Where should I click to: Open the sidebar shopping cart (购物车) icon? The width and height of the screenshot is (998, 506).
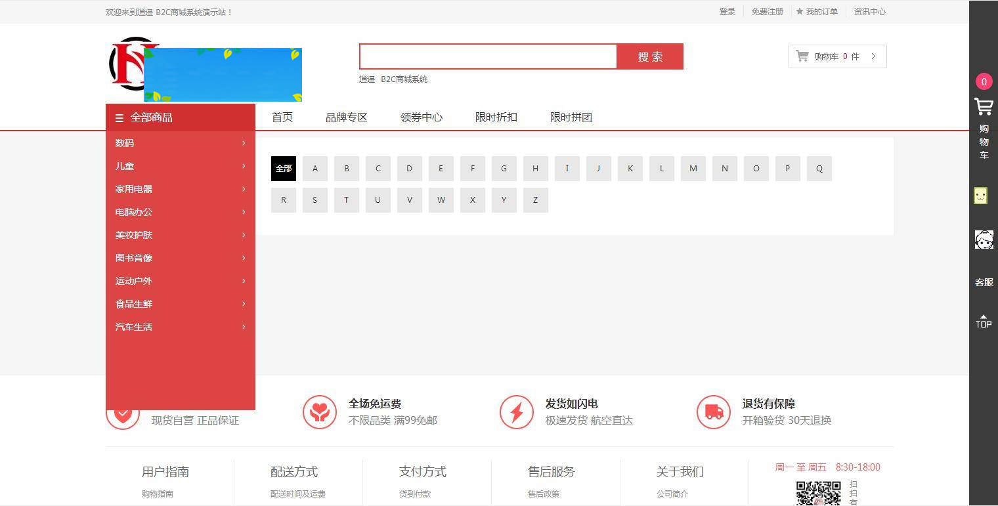pyautogui.click(x=984, y=106)
